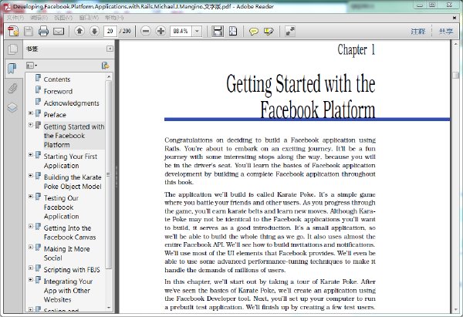Click the bookmark icon beside Acknowledgments

38,102
